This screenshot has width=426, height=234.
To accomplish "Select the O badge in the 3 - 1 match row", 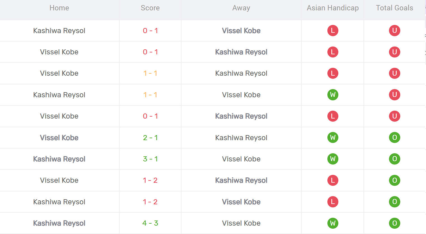I will [394, 159].
